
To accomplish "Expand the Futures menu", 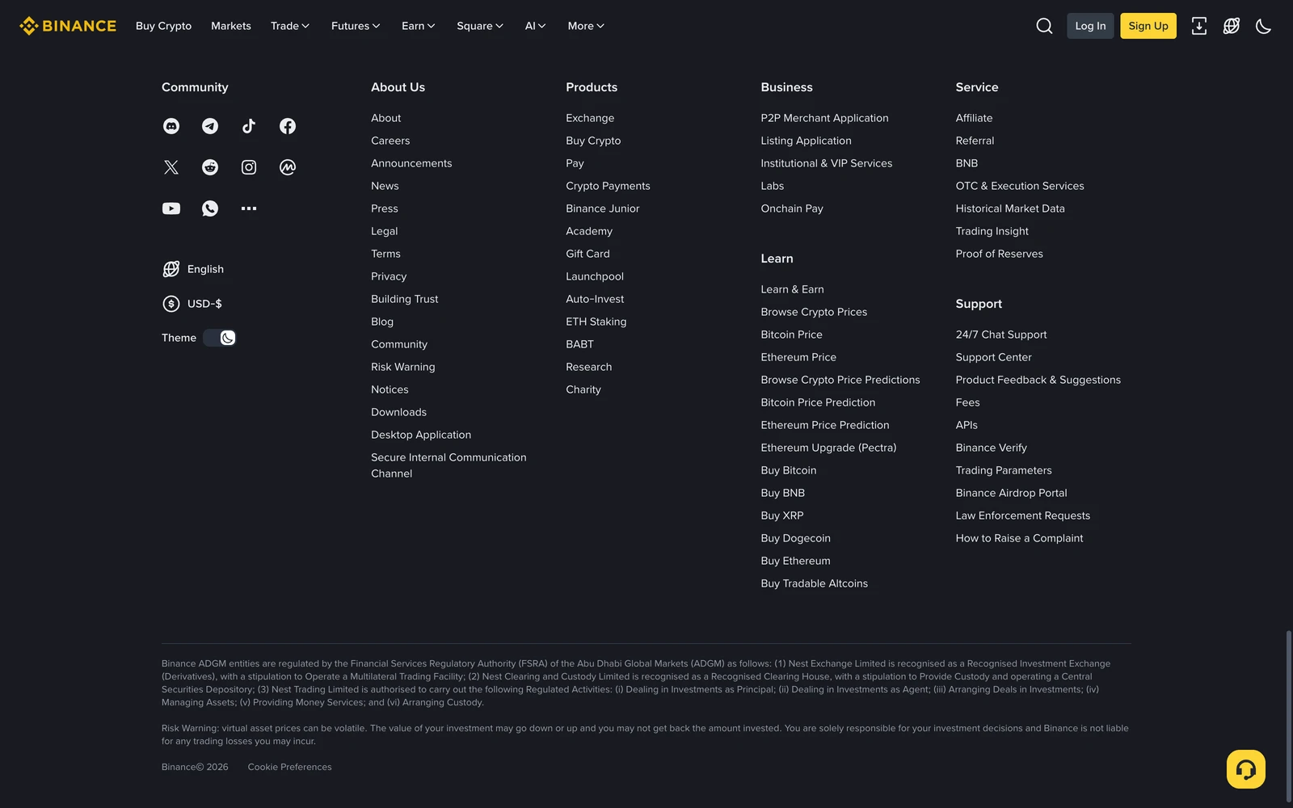I will (x=356, y=26).
